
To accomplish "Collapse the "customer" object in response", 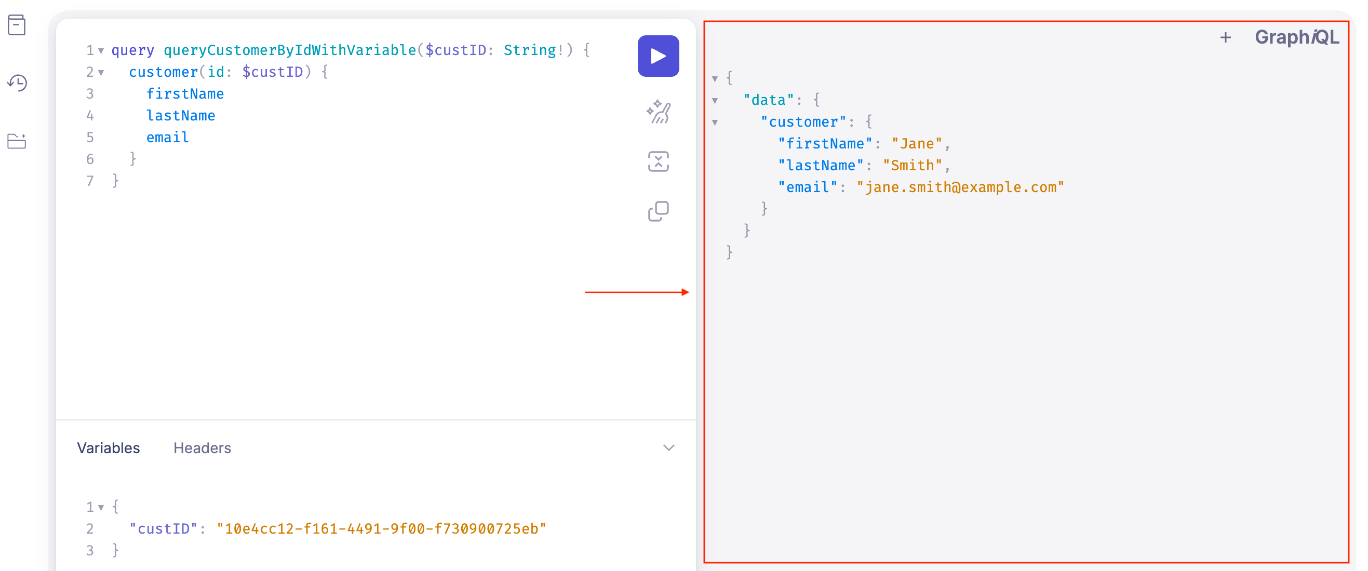I will click(x=715, y=123).
